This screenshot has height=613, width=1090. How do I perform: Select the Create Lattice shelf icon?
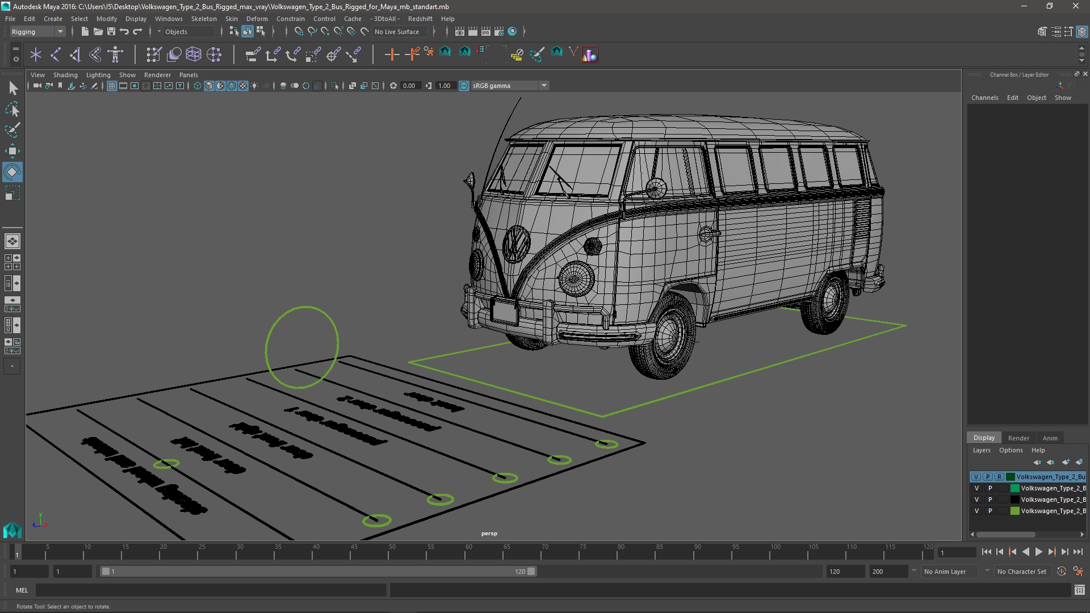coord(194,54)
